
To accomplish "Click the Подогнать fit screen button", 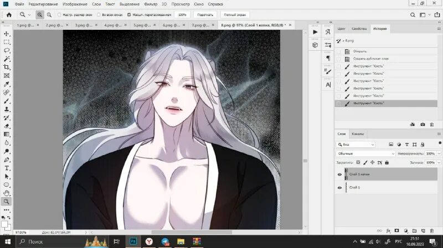I will click(205, 15).
